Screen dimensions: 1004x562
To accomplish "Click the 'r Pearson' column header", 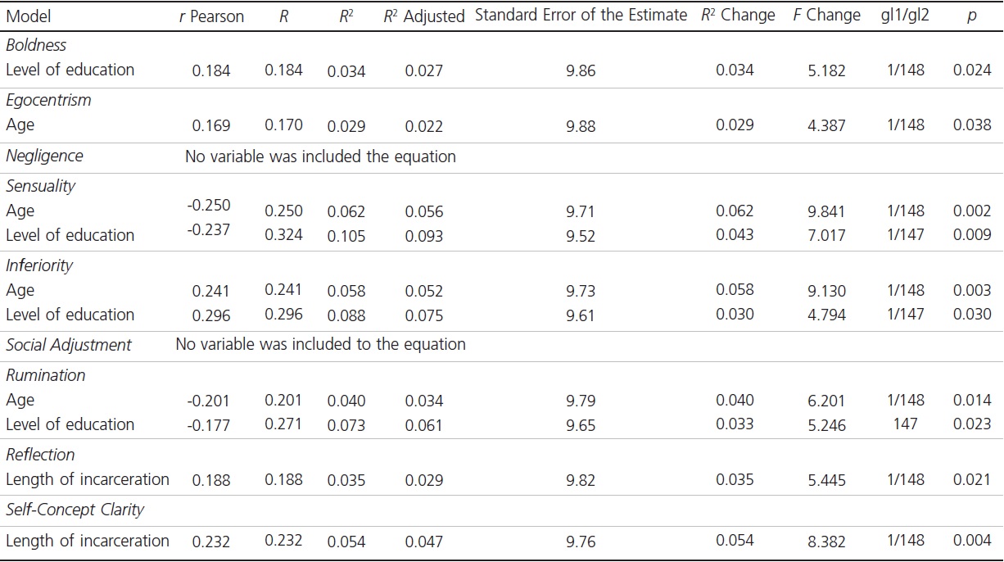I will 211,16.
